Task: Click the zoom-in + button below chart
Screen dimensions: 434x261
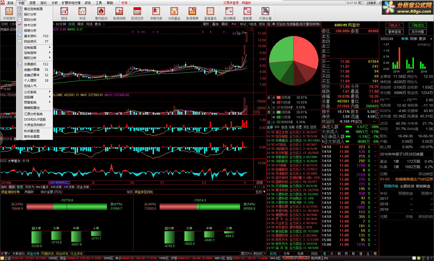Action: tap(255, 187)
